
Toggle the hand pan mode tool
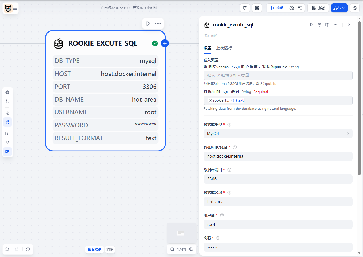[x=7, y=122]
